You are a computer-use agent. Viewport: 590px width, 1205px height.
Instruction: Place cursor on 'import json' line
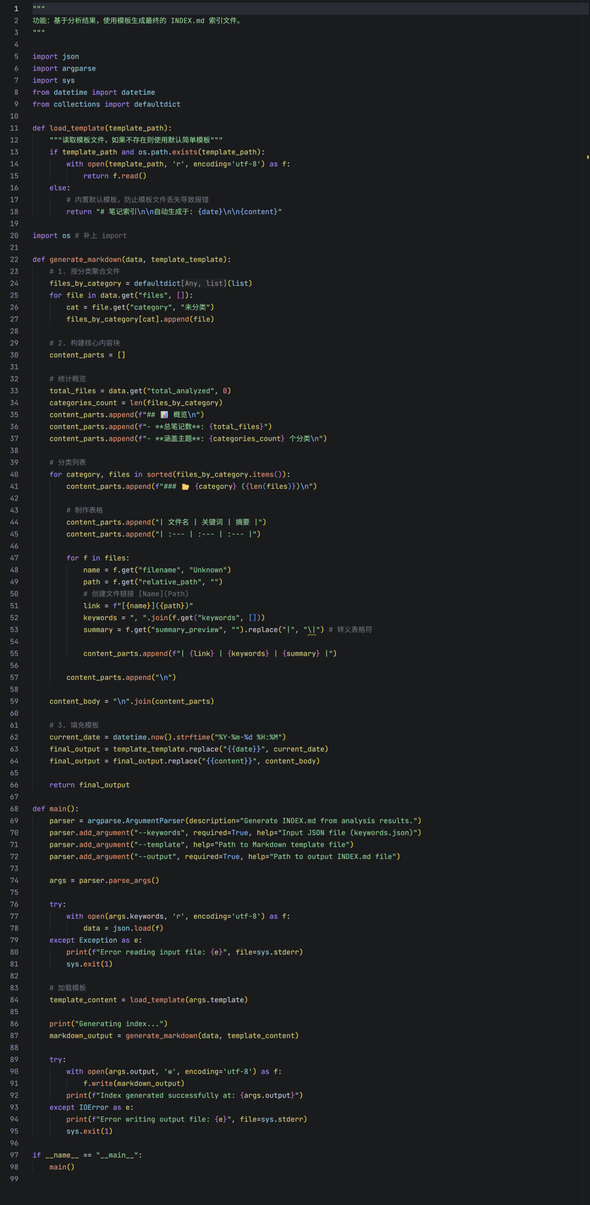click(56, 57)
